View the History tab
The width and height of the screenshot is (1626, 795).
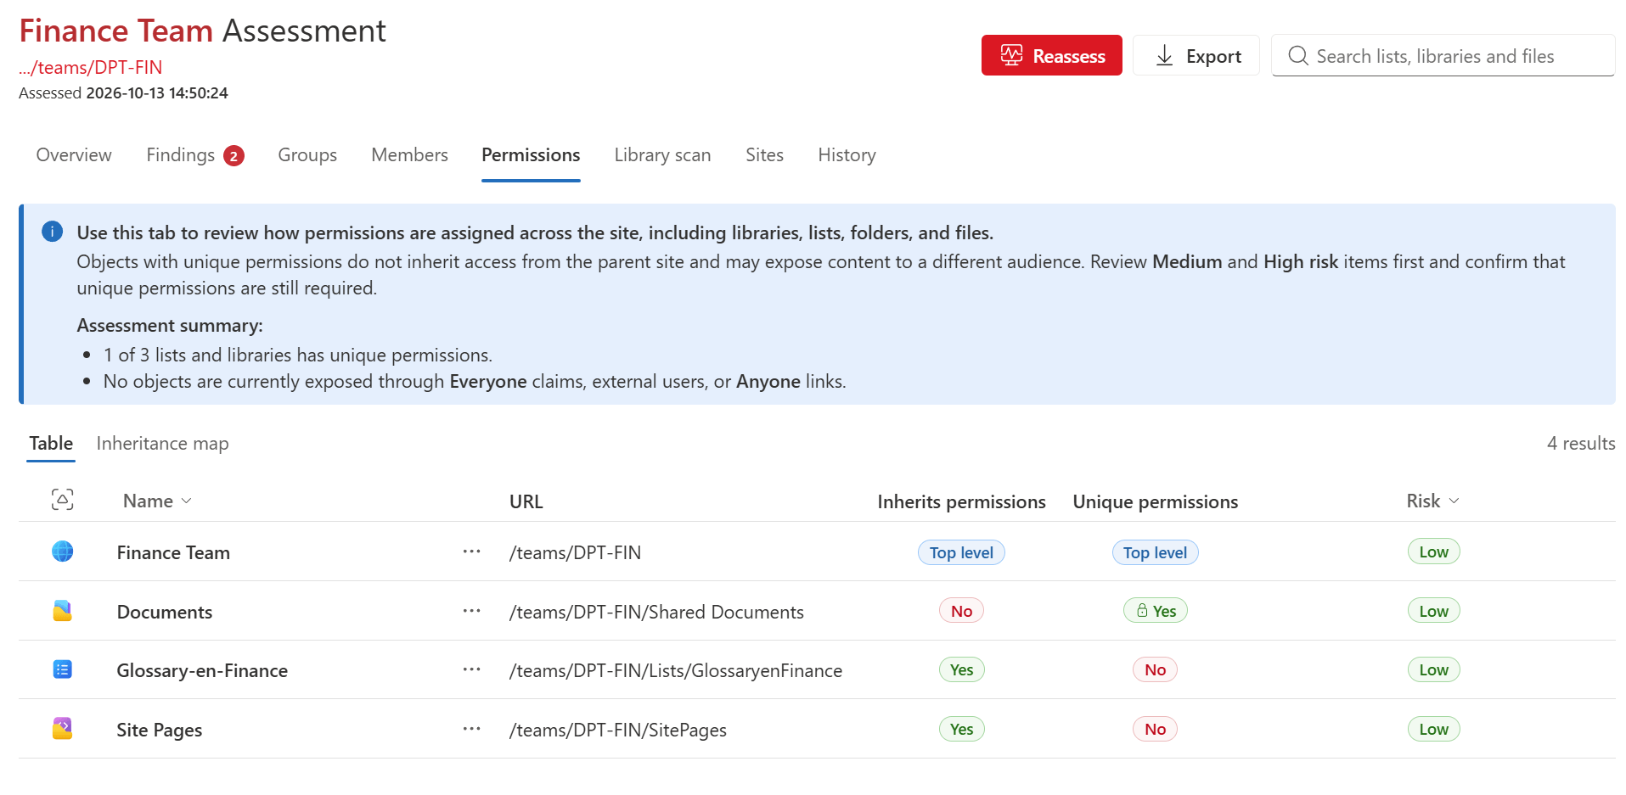coord(847,155)
